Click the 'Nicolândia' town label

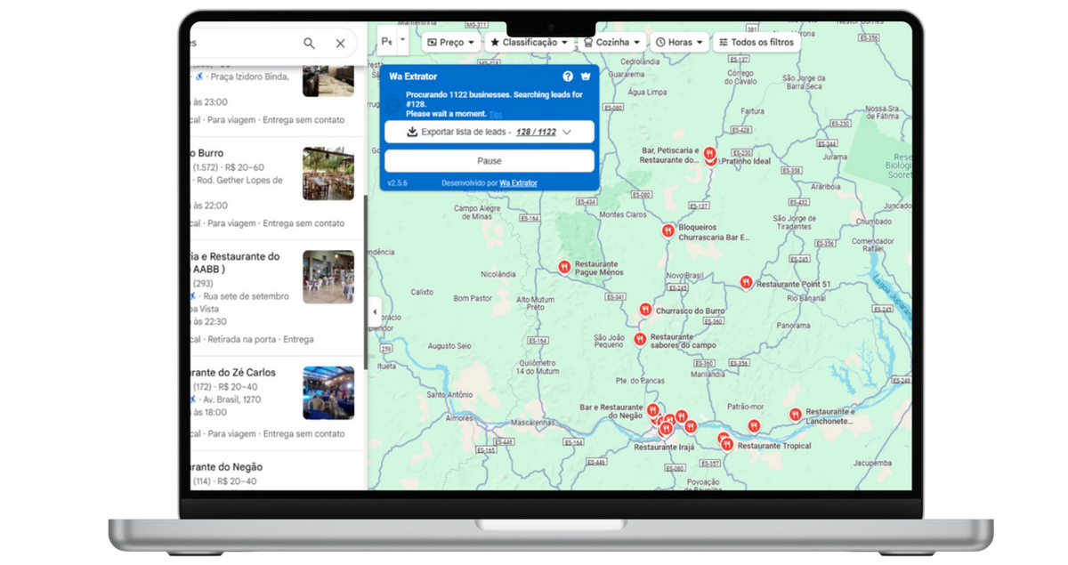coord(498,274)
